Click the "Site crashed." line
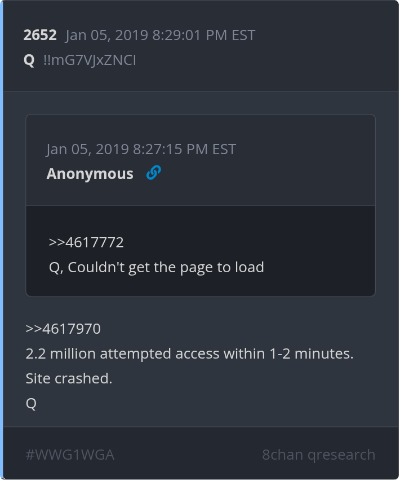The height and width of the screenshot is (480, 400). coord(69,378)
